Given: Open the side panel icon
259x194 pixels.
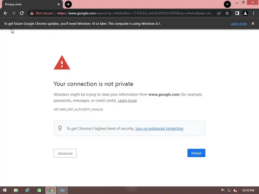Looking at the screenshot, I should pyautogui.click(x=237, y=13).
